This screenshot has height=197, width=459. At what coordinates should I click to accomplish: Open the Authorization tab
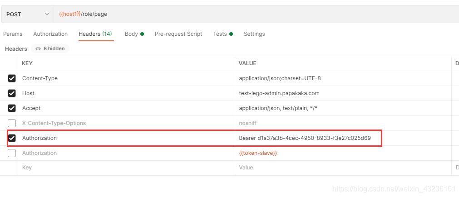click(50, 34)
